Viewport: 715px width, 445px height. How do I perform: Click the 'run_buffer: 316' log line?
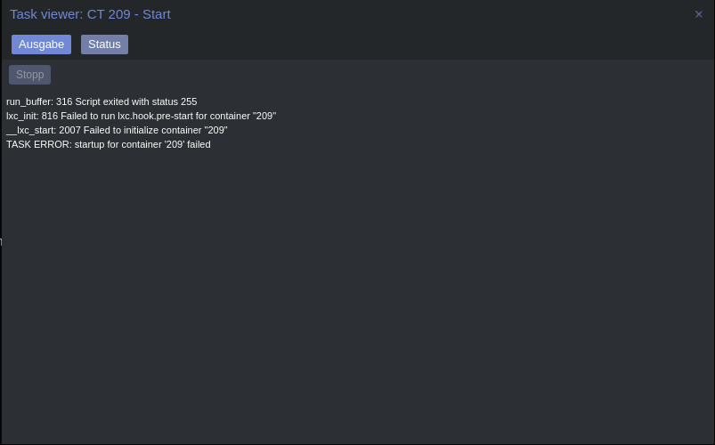pyautogui.click(x=102, y=101)
